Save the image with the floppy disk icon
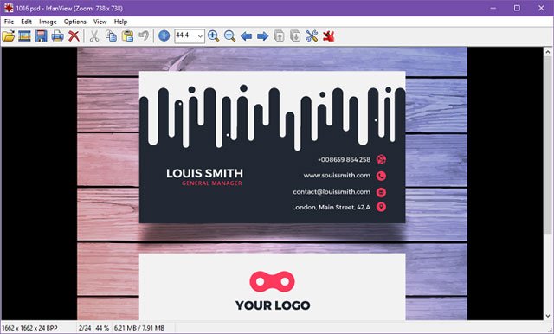554x334 pixels. 41,36
